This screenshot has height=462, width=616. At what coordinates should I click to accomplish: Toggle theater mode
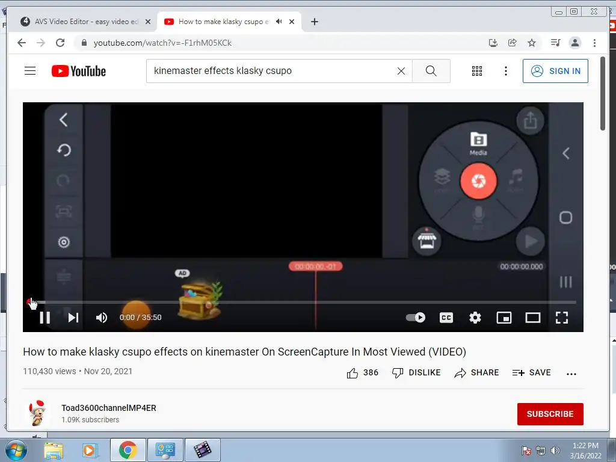point(533,318)
